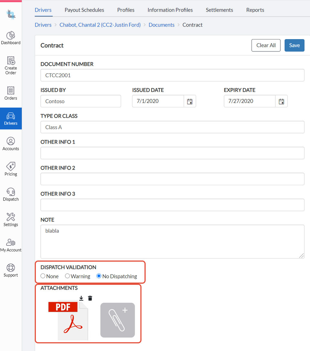Screen dimensions: 310x351
Task: Add a new attachment with the paperclip
Action: pyautogui.click(x=118, y=320)
